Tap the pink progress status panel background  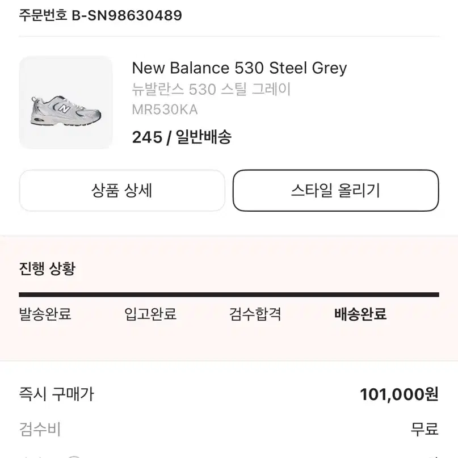(229, 298)
